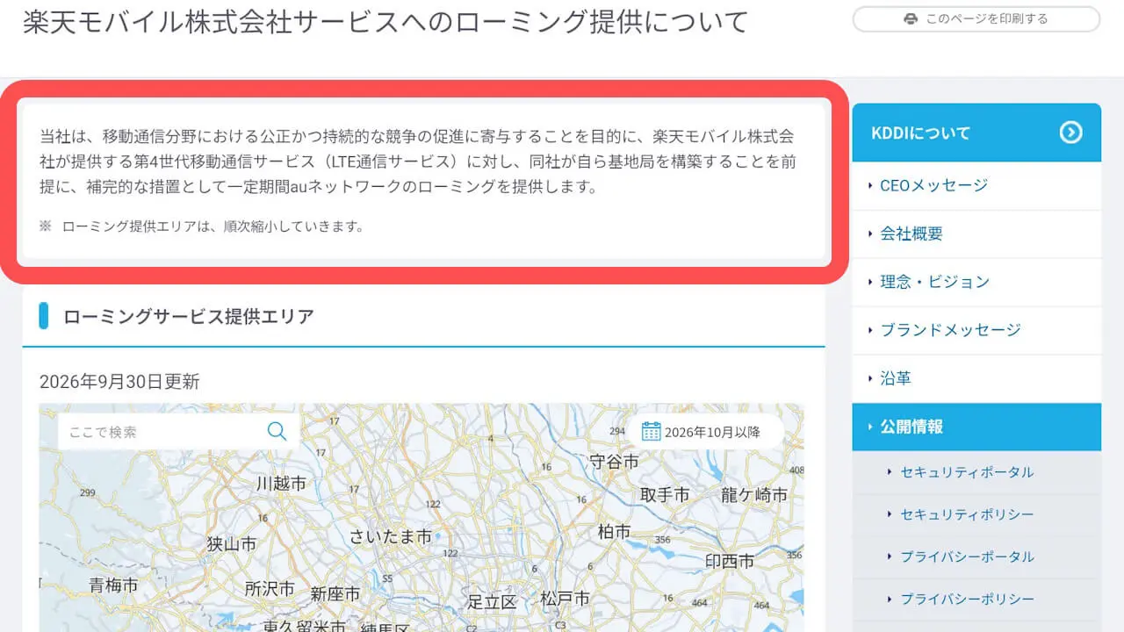Click the circled arrow icon on KDDIについて
The height and width of the screenshot is (632, 1124).
tap(1070, 133)
